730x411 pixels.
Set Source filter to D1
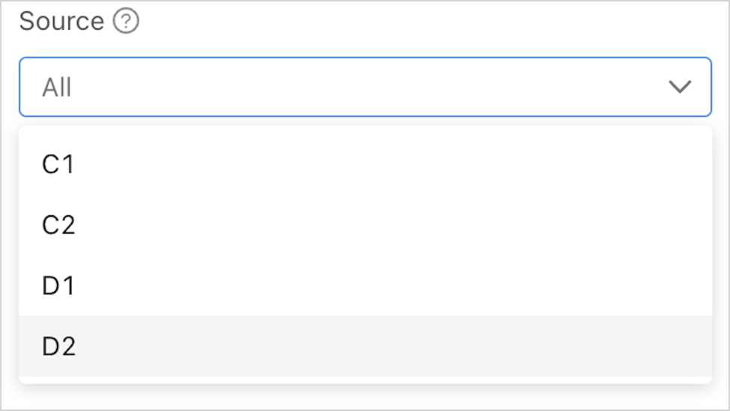coord(58,285)
